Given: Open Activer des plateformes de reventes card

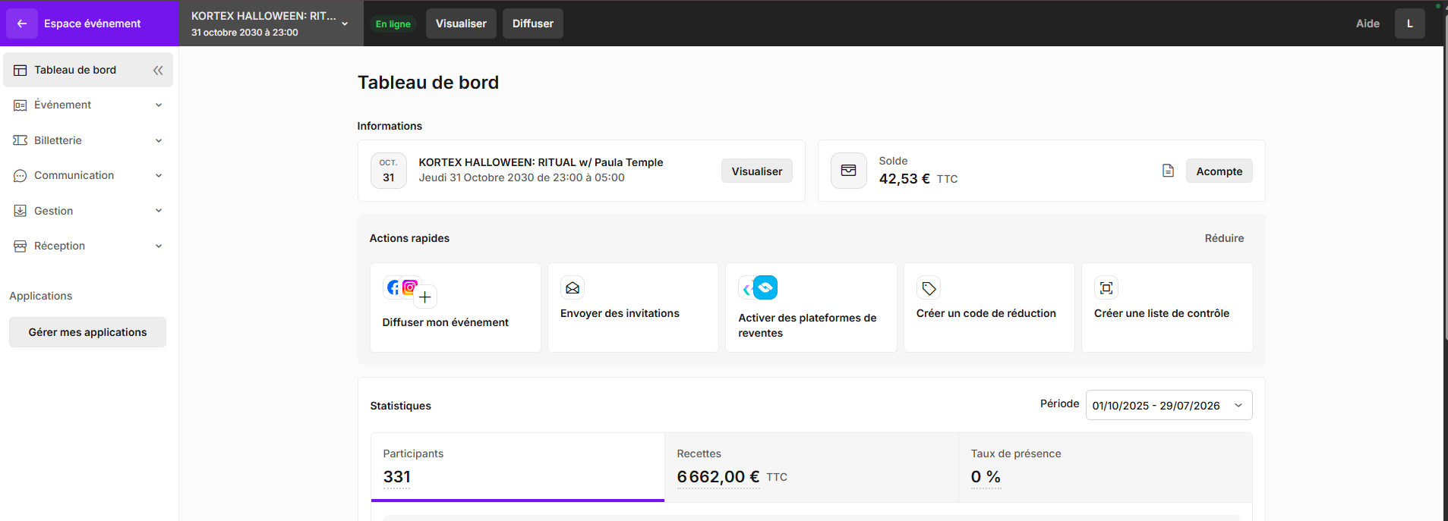Looking at the screenshot, I should coord(811,307).
